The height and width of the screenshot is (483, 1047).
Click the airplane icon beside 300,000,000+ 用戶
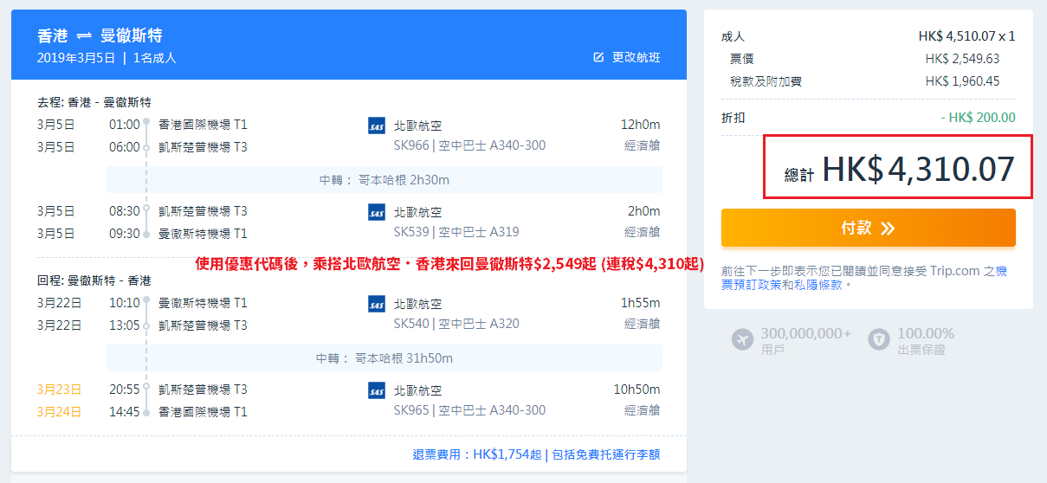pyautogui.click(x=742, y=340)
